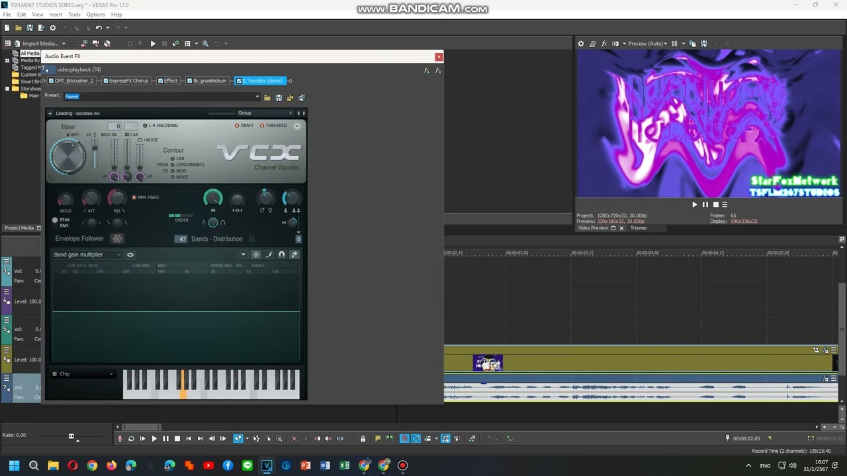
Task: Open Video Preview settings gear
Action: [581, 44]
